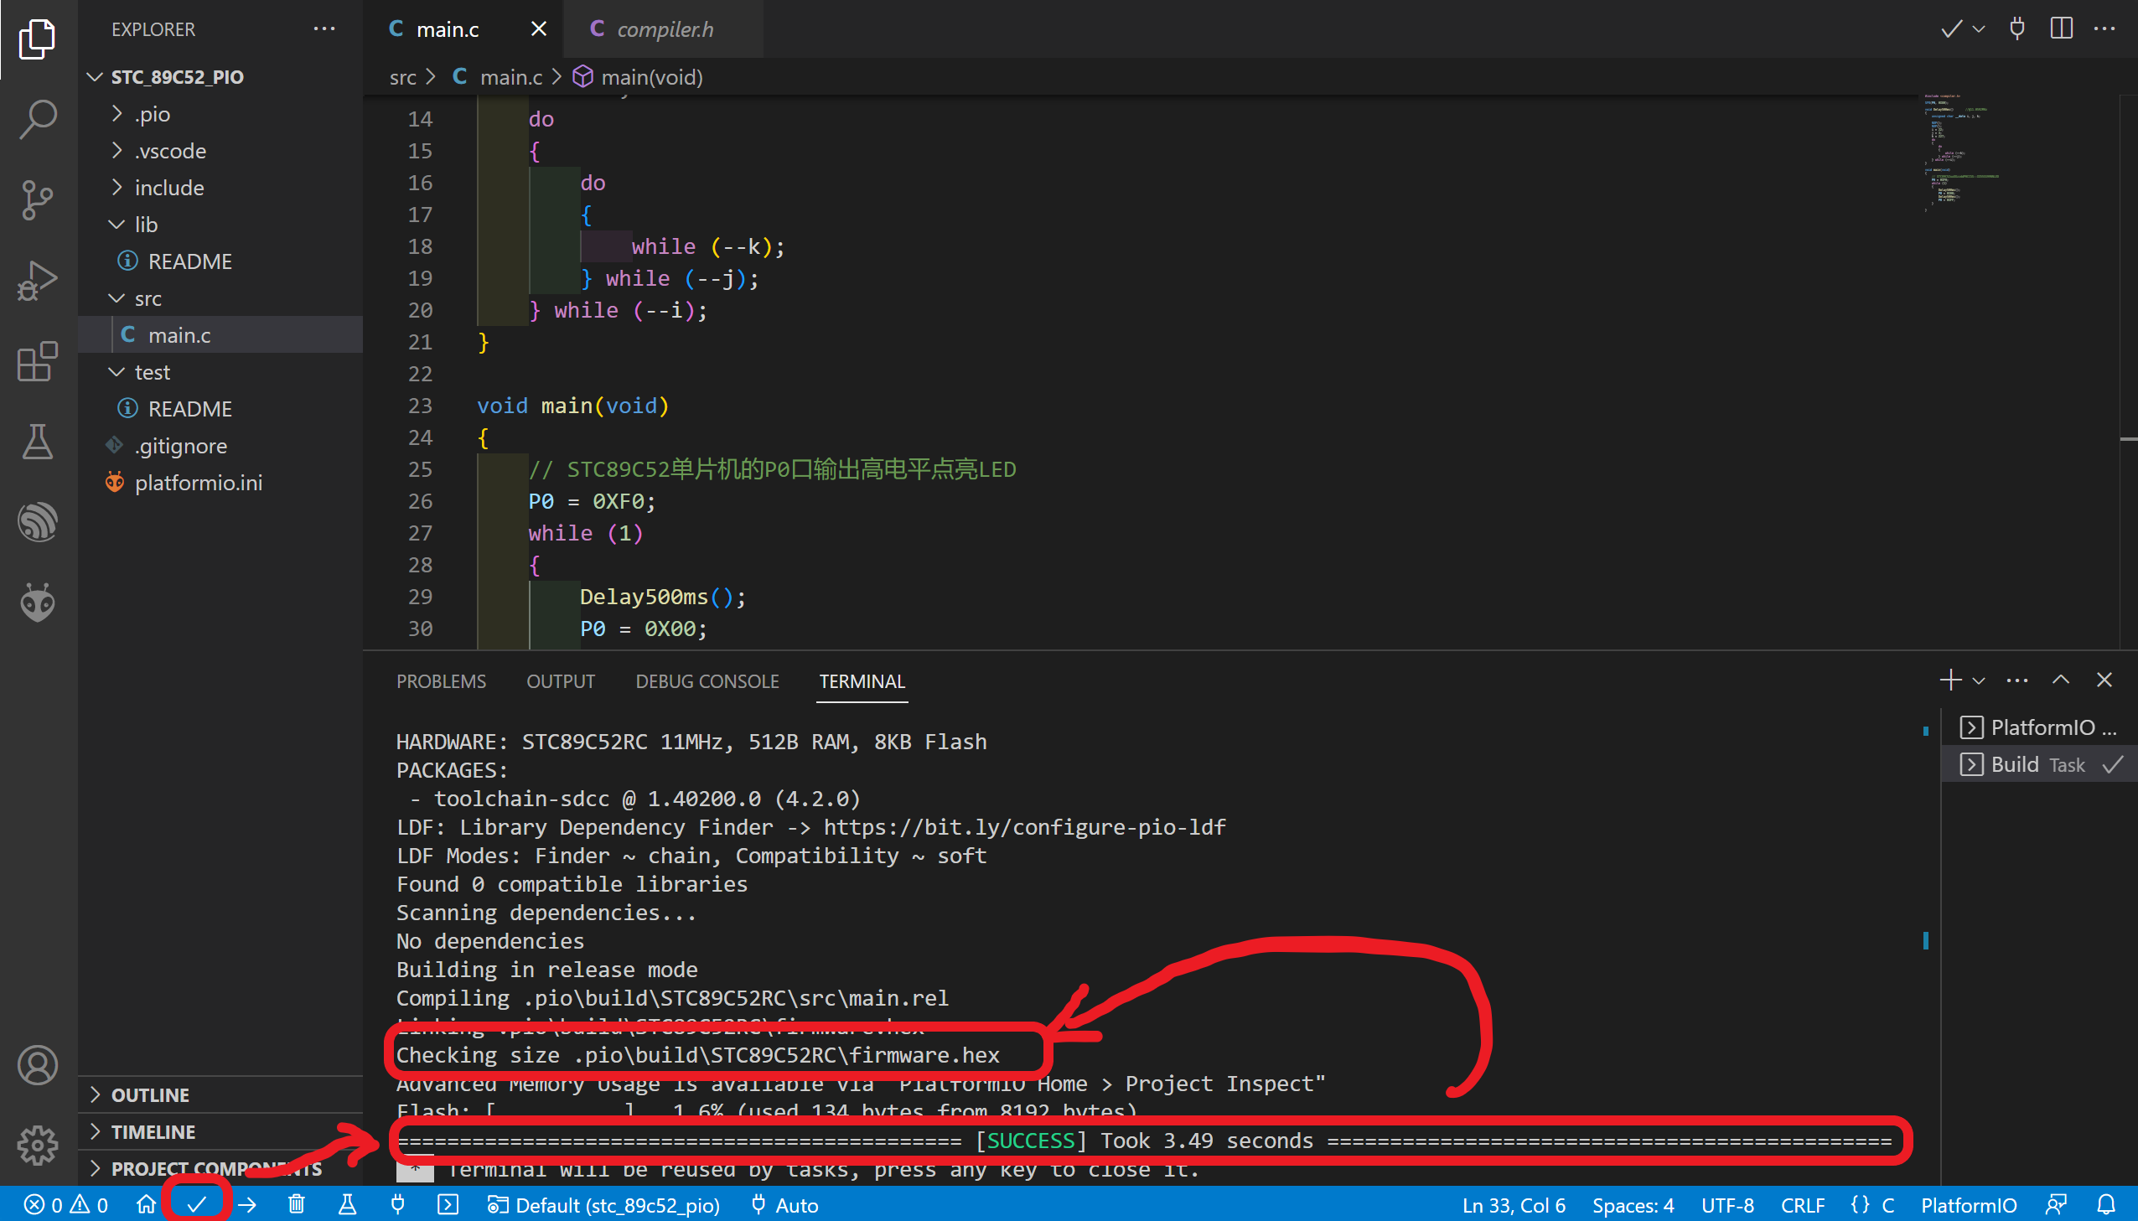Click PlatformIO Test flask in status bar
The image size is (2138, 1221).
tap(347, 1205)
